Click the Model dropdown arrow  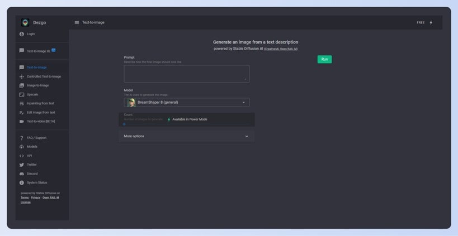click(244, 103)
